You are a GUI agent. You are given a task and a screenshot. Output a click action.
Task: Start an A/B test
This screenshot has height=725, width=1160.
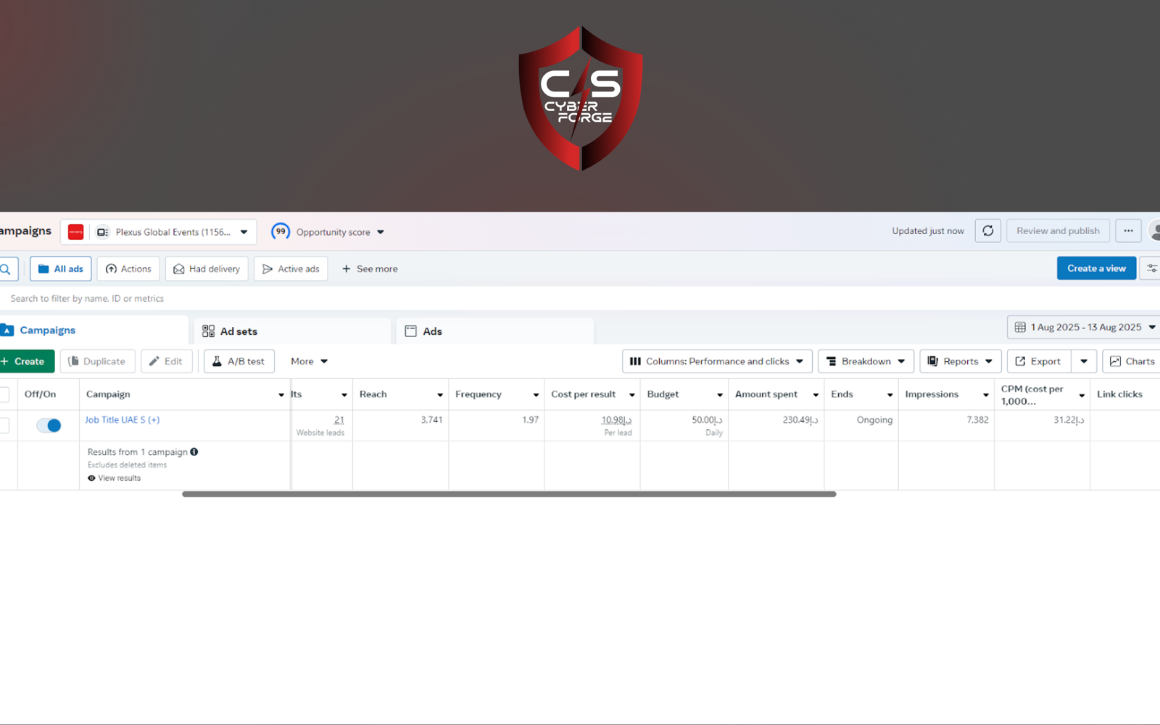(239, 361)
